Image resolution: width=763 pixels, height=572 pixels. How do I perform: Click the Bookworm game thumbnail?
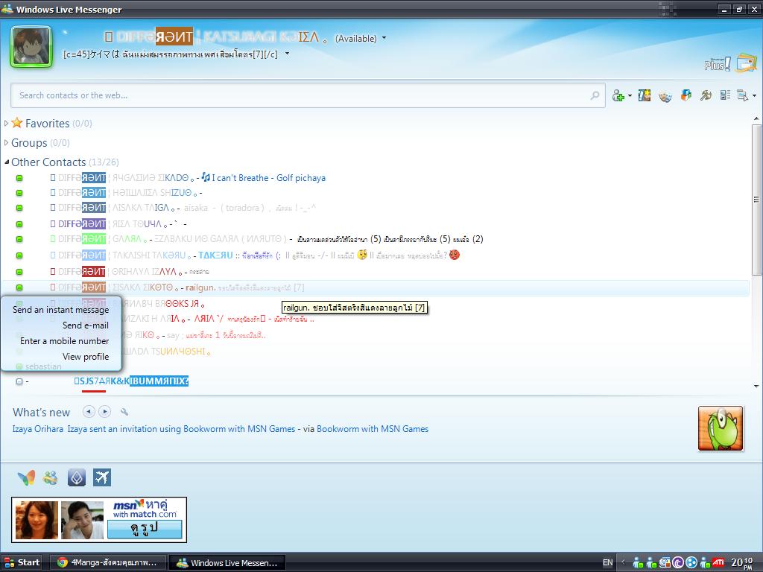click(x=721, y=428)
